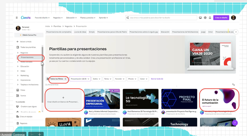247x136 pixels.
Task: Go to Inicio breadcrumb link
Action: tap(48, 26)
